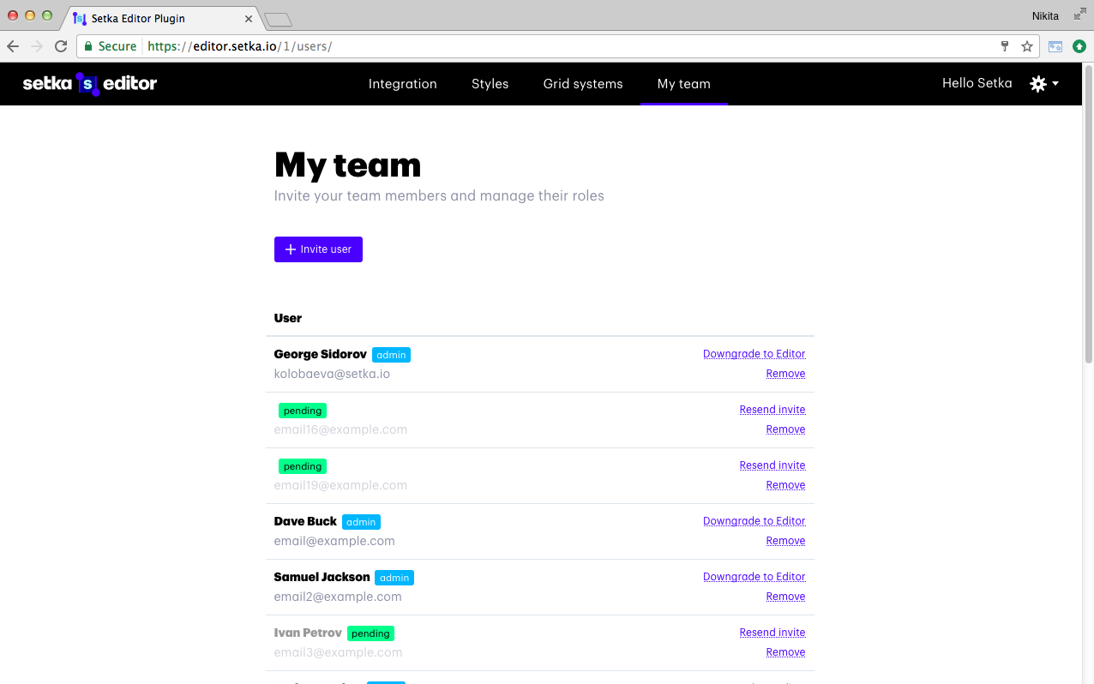Click the Setka Editor Plugin tab favicon

pos(80,18)
